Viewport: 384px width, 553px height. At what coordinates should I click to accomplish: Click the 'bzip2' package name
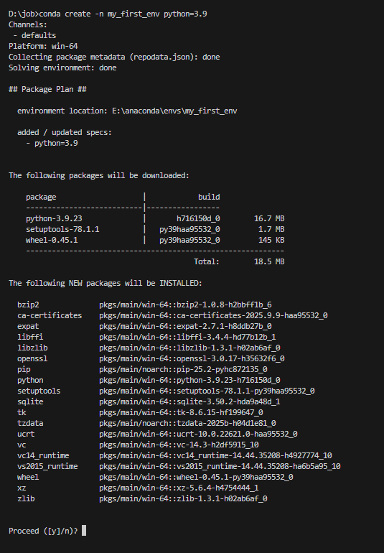(x=28, y=305)
